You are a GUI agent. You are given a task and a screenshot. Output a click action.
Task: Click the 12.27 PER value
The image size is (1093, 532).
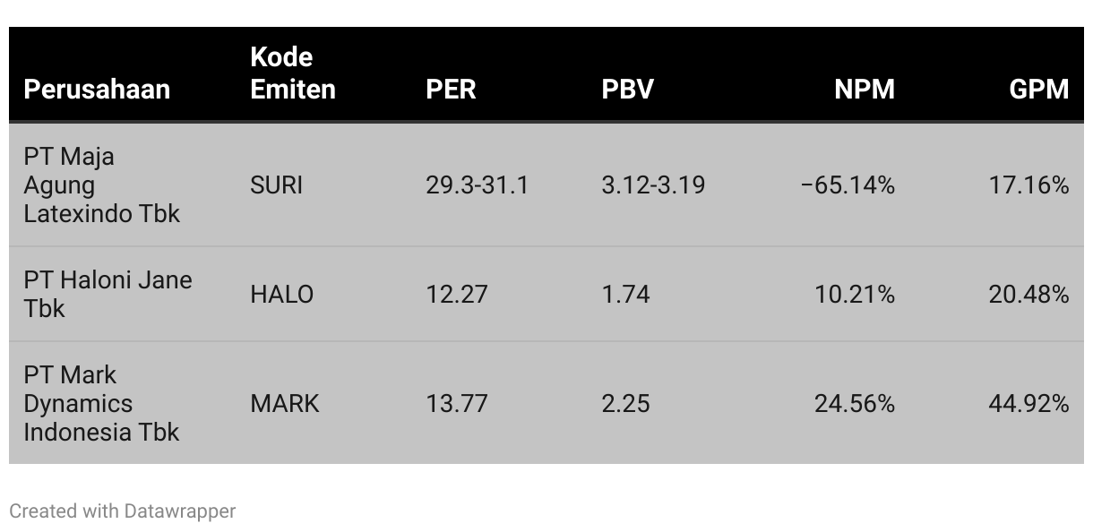[x=456, y=295]
